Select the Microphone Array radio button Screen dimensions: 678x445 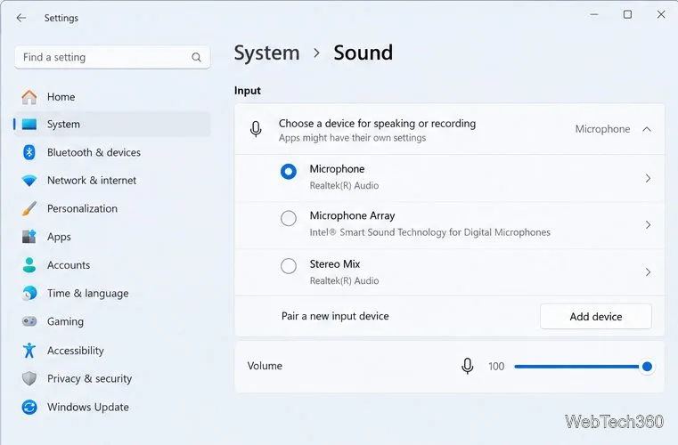pos(289,218)
